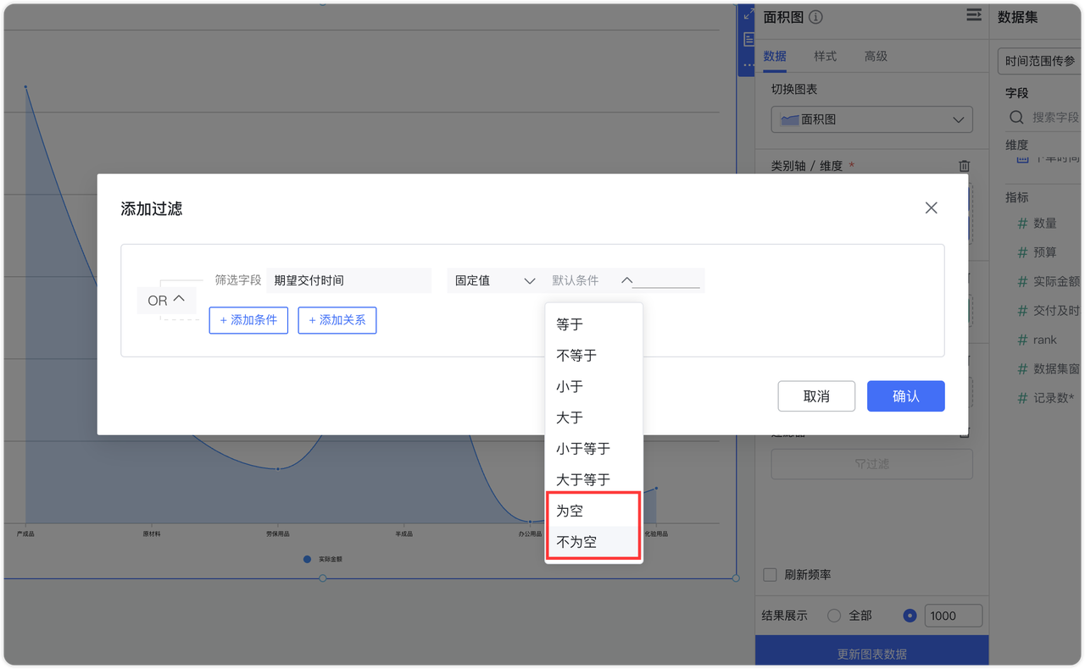The image size is (1085, 669).
Task: Choose 为空 from the condition list
Action: [x=593, y=511]
